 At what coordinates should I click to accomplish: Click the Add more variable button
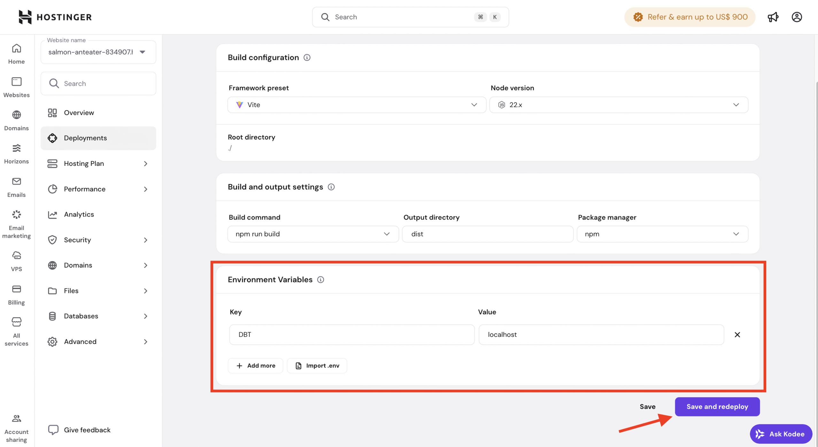(255, 365)
